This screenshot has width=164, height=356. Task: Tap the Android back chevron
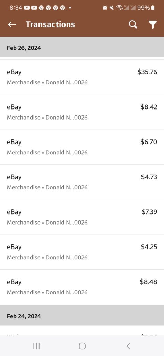128,346
